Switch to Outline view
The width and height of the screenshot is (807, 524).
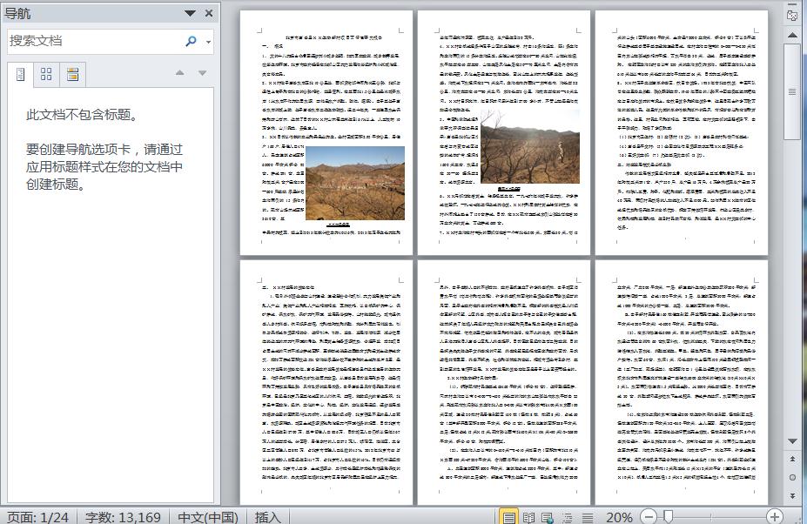568,515
